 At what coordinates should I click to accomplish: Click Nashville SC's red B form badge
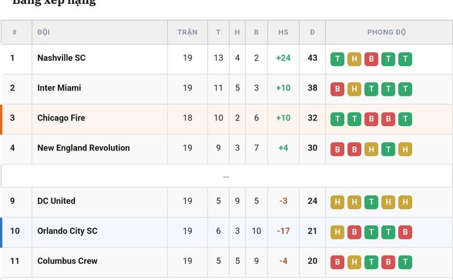[371, 59]
